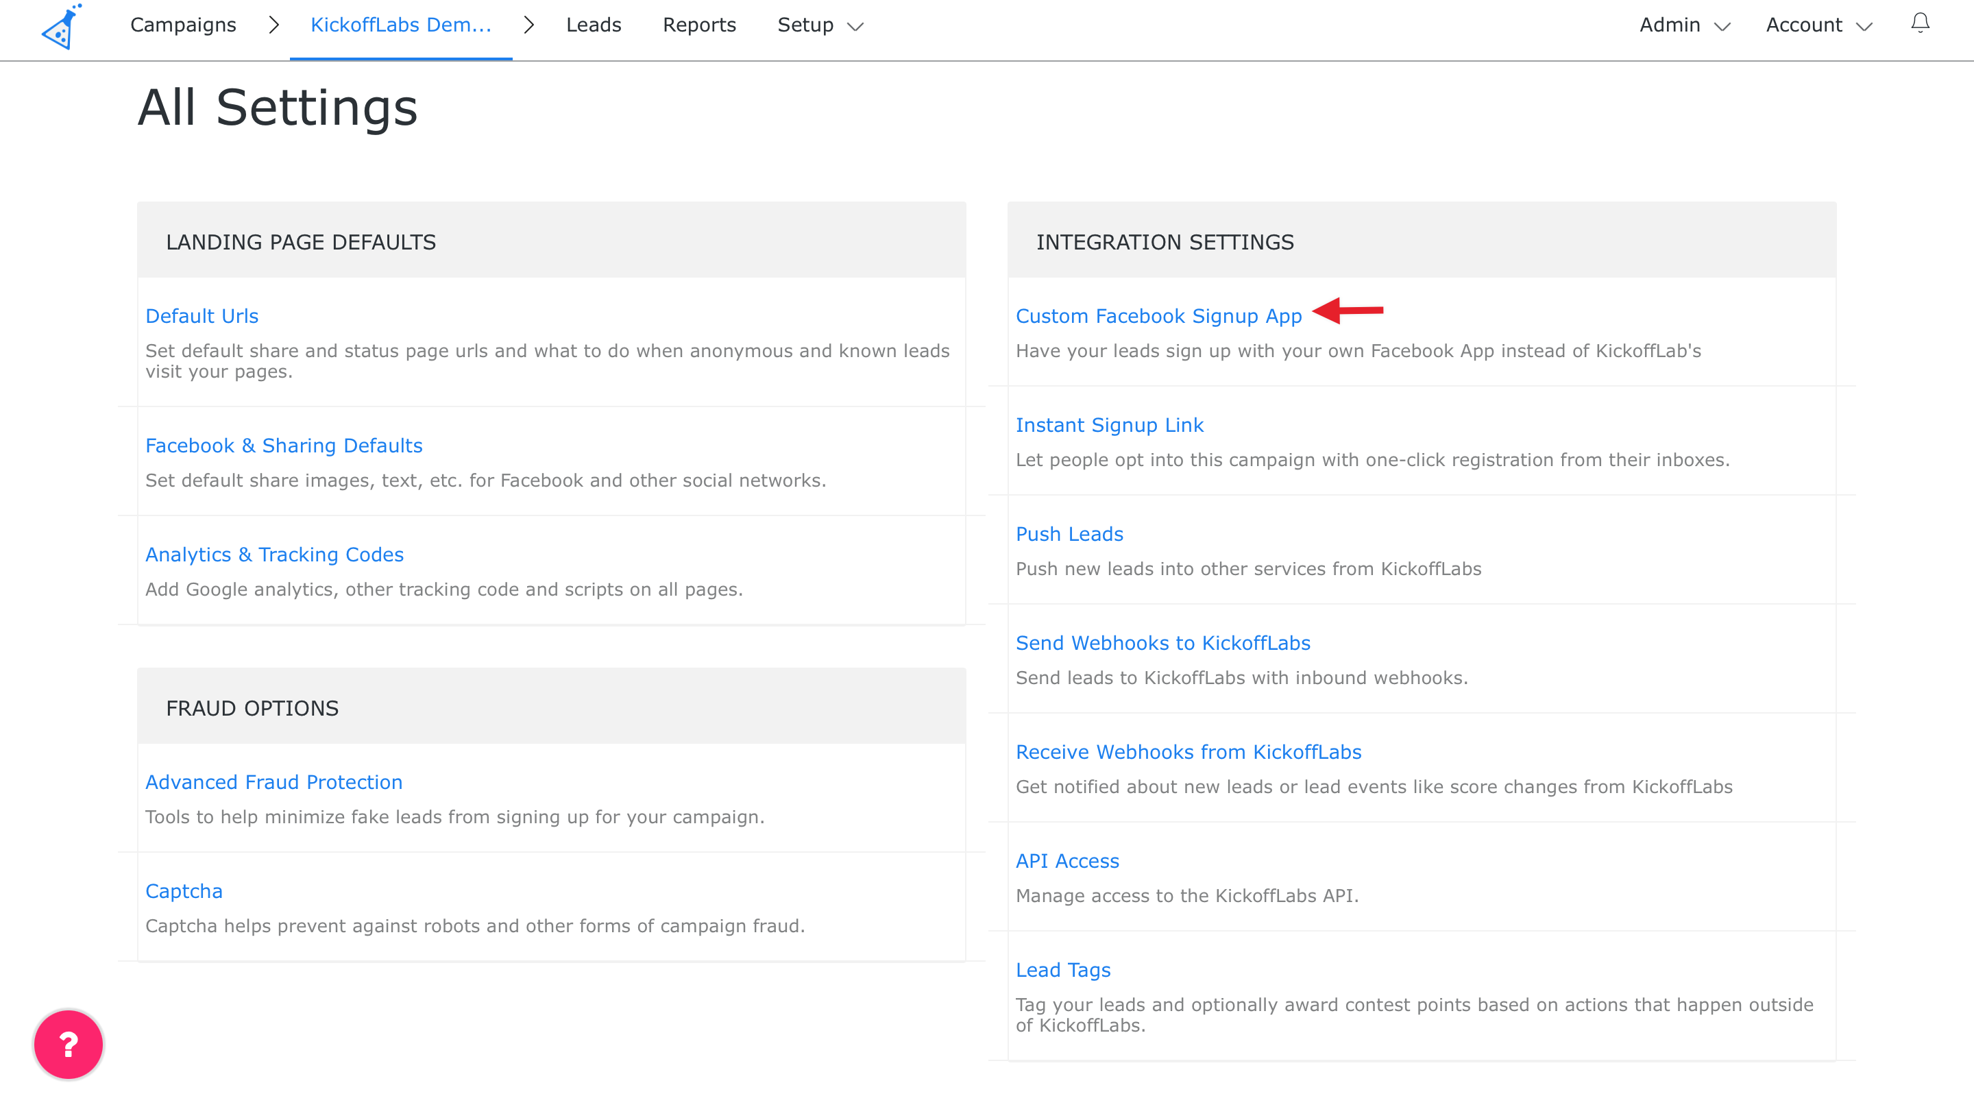Click description 'Tools to help minimize fake leads'

tap(455, 816)
